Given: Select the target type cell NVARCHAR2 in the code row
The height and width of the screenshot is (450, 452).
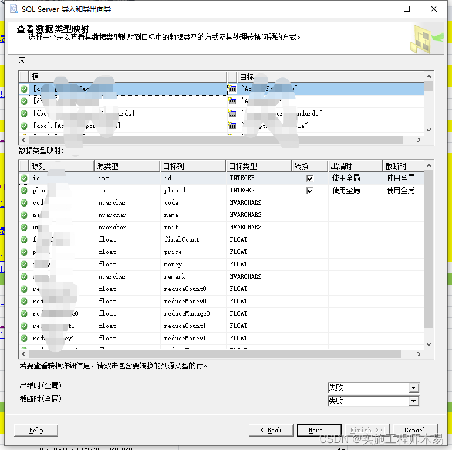Looking at the screenshot, I should click(259, 203).
